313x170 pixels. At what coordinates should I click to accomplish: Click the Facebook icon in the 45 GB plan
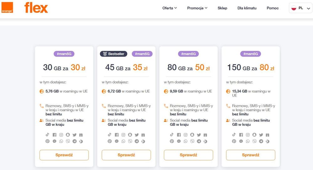[x=117, y=135]
